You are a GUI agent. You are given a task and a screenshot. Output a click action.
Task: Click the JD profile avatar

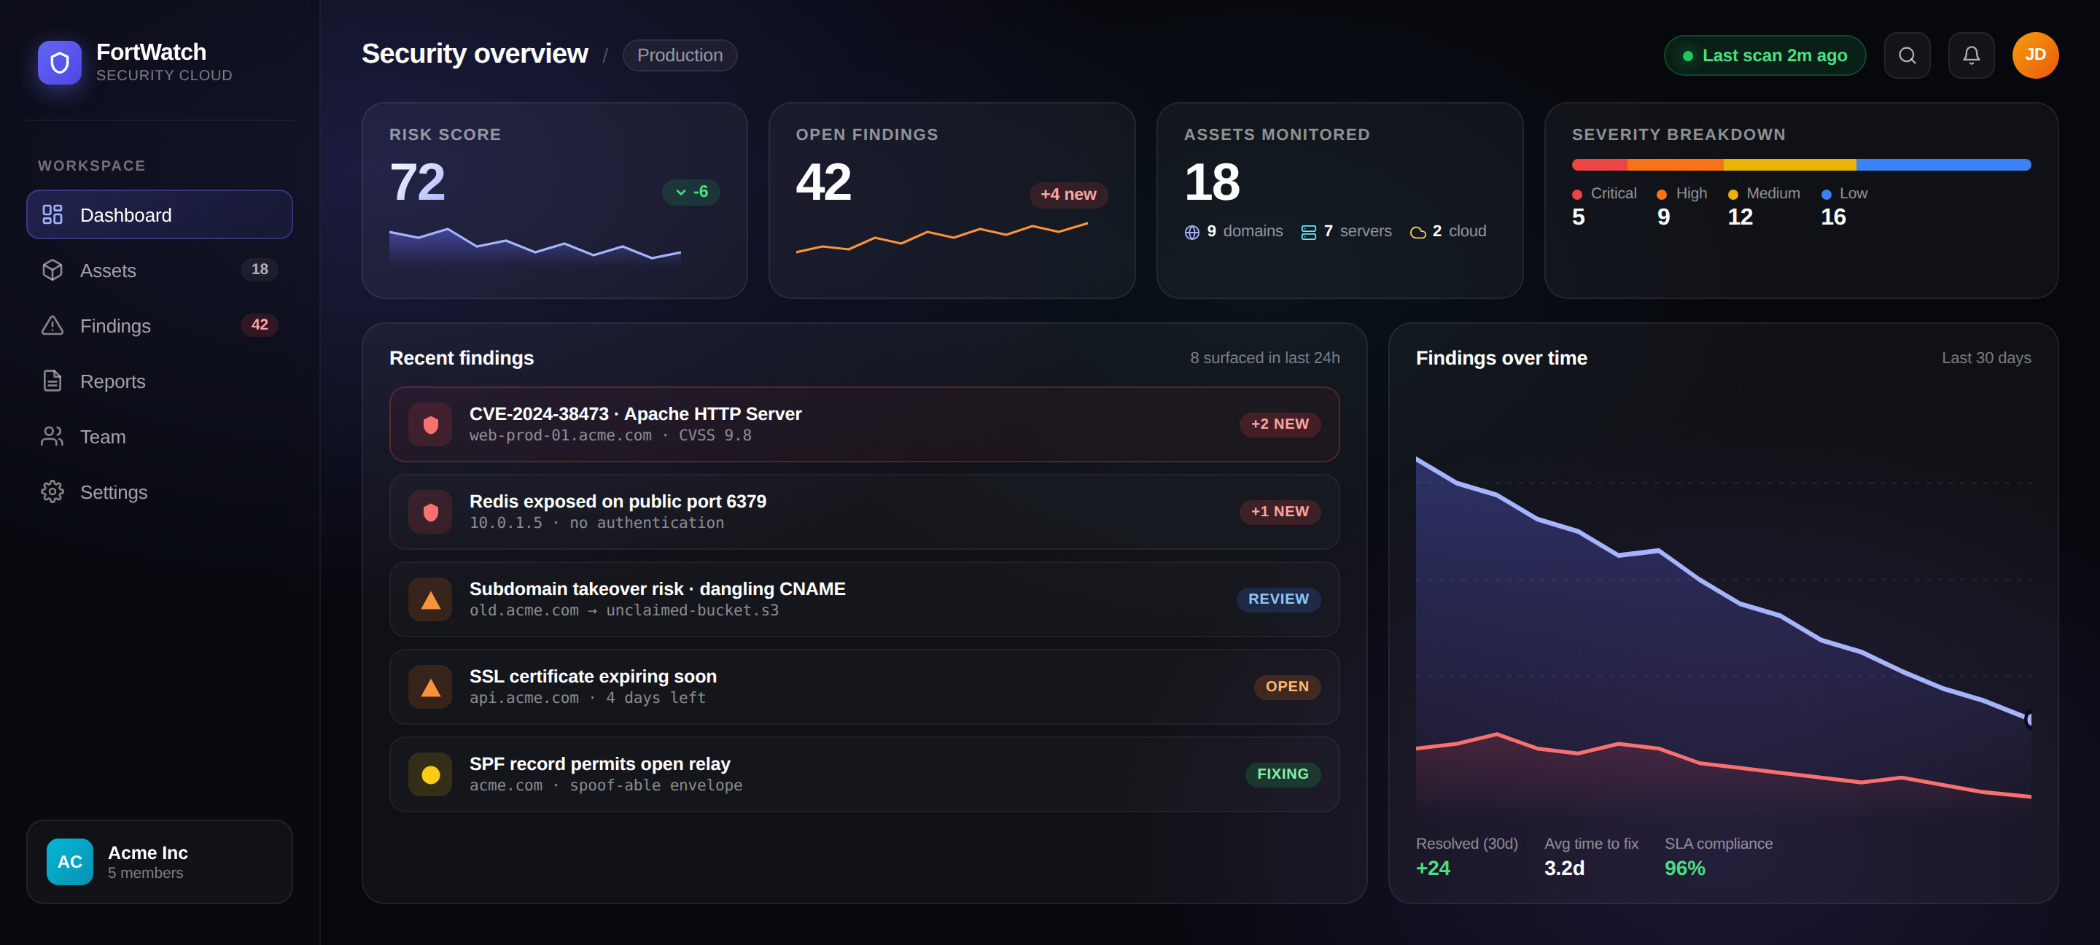2036,55
